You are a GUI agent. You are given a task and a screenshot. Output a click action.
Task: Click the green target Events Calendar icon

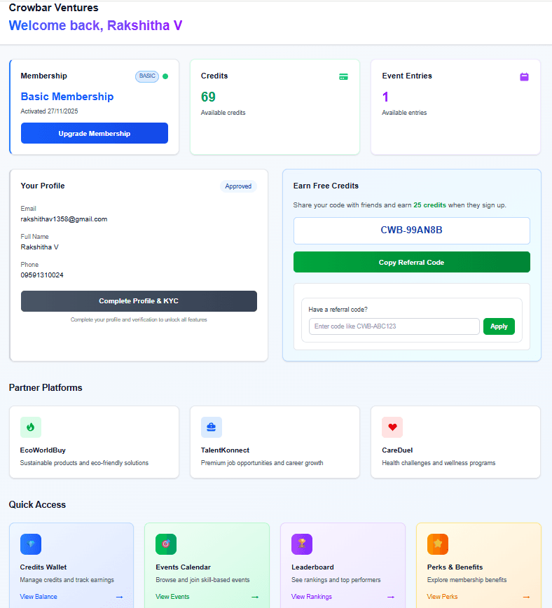pos(166,544)
